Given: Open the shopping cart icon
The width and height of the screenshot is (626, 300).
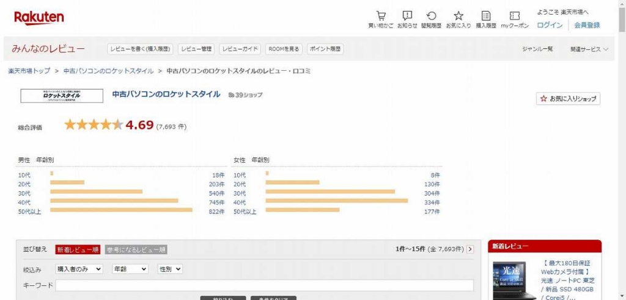Looking at the screenshot, I should pyautogui.click(x=380, y=16).
